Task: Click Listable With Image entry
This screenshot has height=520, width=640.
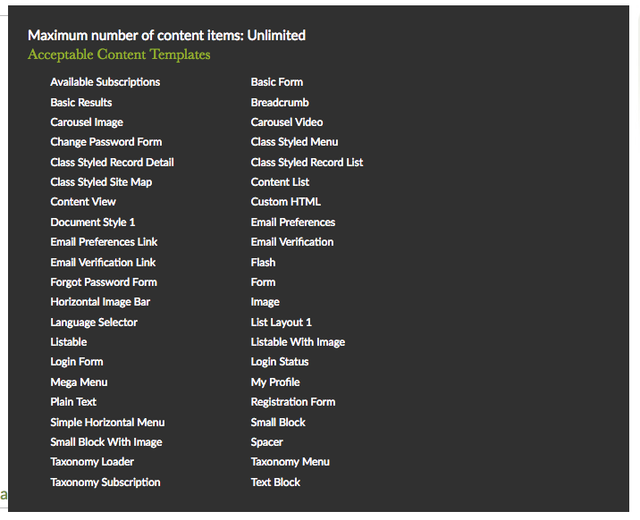Action: (x=298, y=342)
